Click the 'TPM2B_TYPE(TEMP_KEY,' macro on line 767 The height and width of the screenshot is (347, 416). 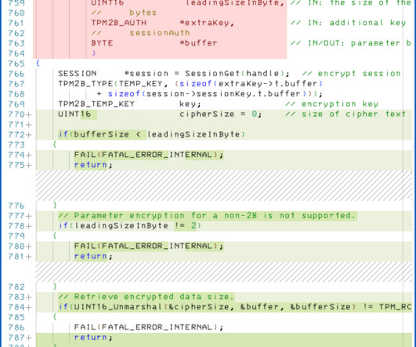(113, 83)
